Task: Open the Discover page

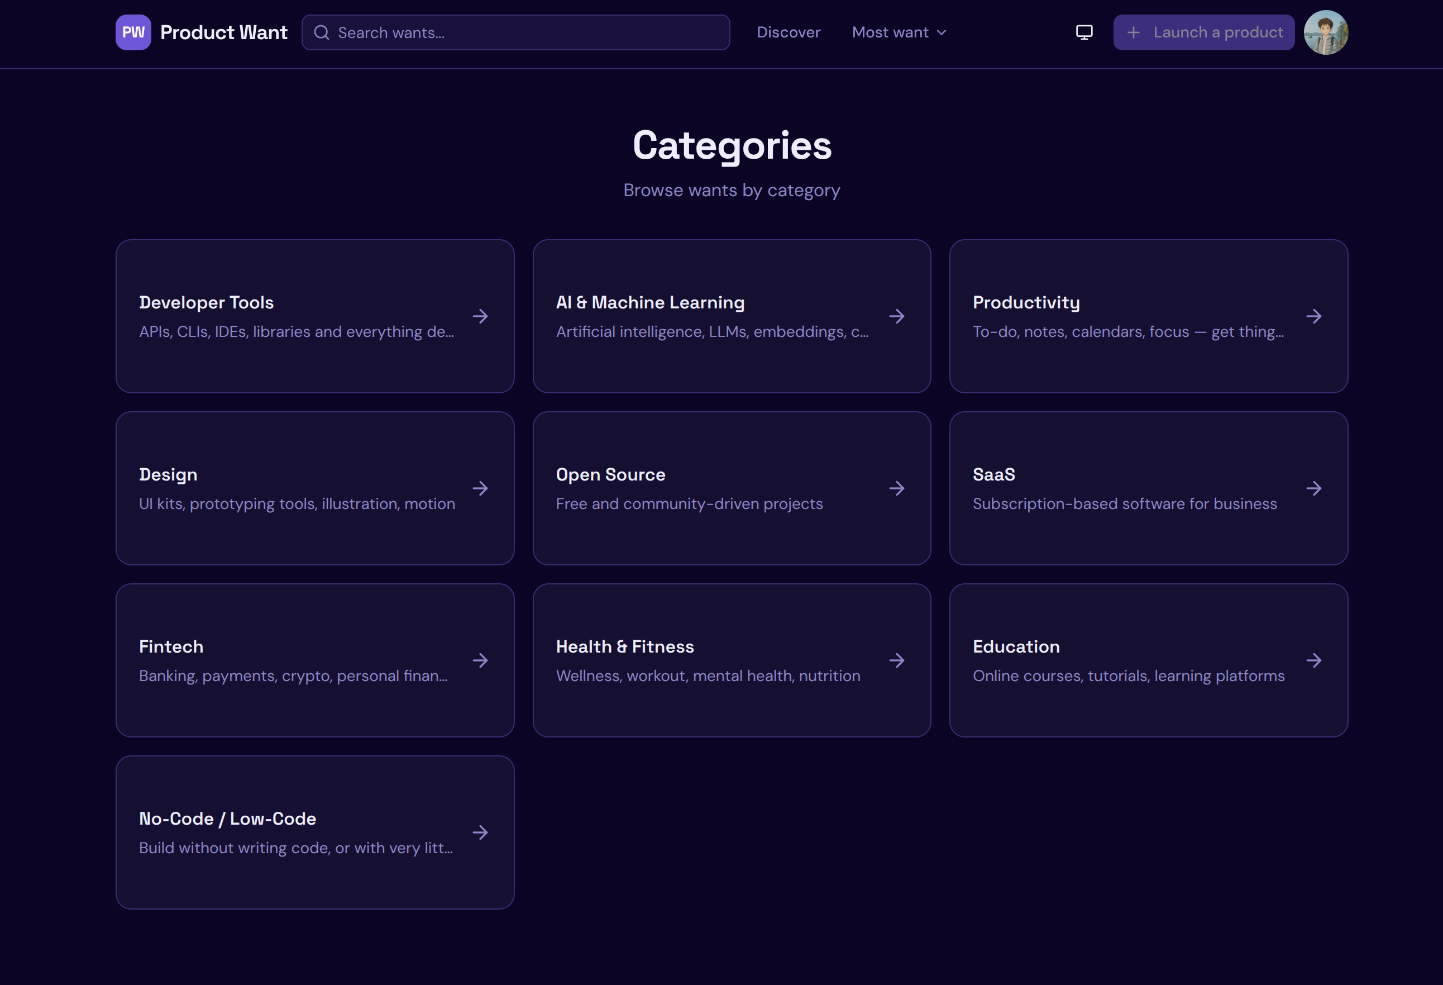Action: (x=789, y=32)
